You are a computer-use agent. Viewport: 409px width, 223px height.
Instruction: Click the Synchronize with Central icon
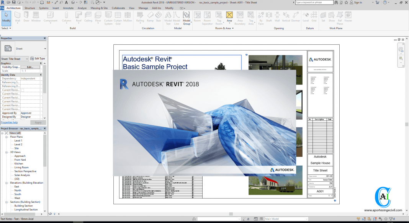click(19, 2)
